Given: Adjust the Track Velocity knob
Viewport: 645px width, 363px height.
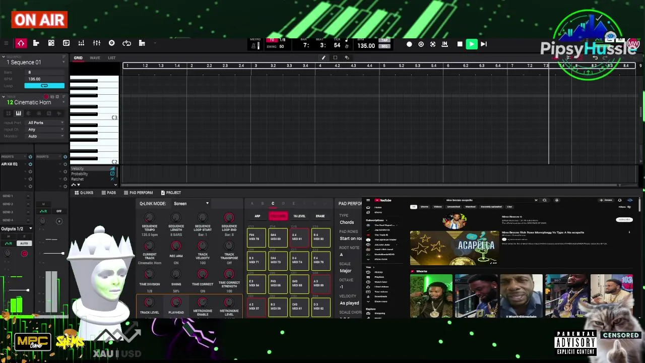Looking at the screenshot, I should pos(203,246).
